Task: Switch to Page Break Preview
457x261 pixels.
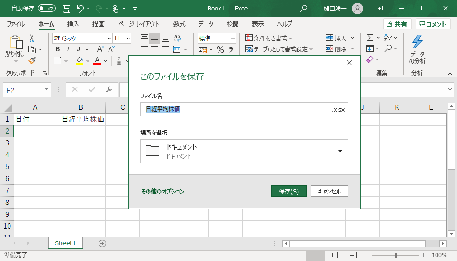Action: (x=353, y=255)
